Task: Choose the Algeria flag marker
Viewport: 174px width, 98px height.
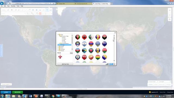Action: click(x=91, y=37)
